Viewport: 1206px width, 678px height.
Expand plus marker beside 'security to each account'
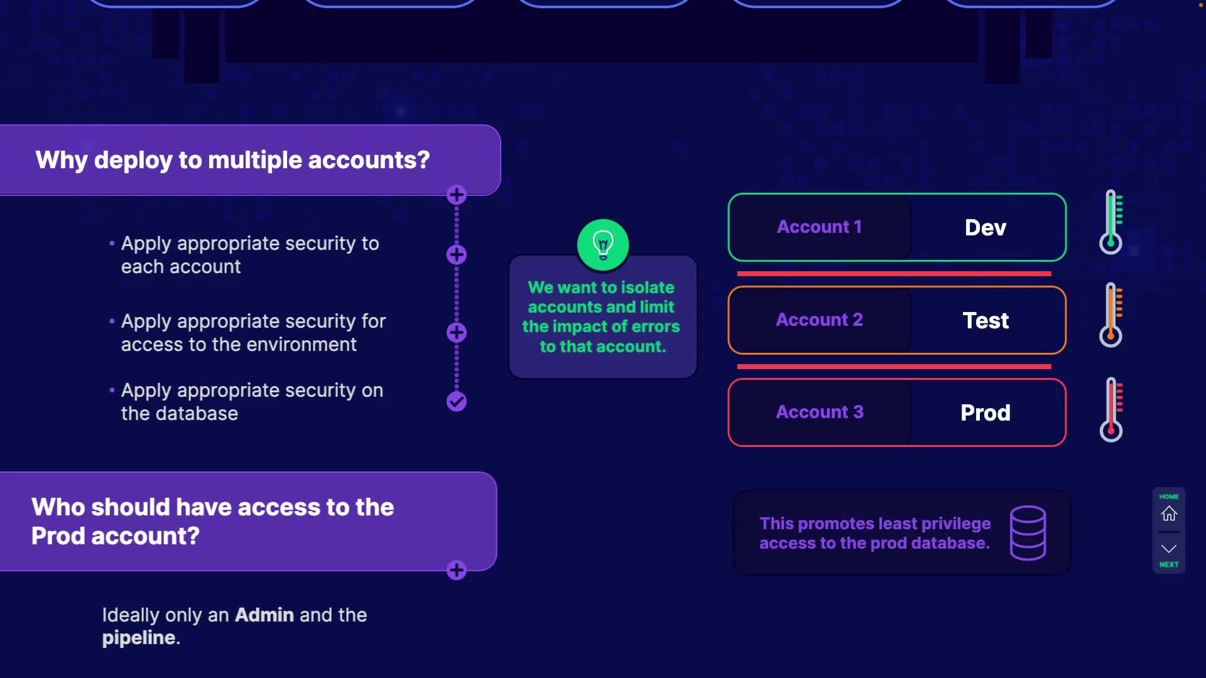click(x=457, y=254)
